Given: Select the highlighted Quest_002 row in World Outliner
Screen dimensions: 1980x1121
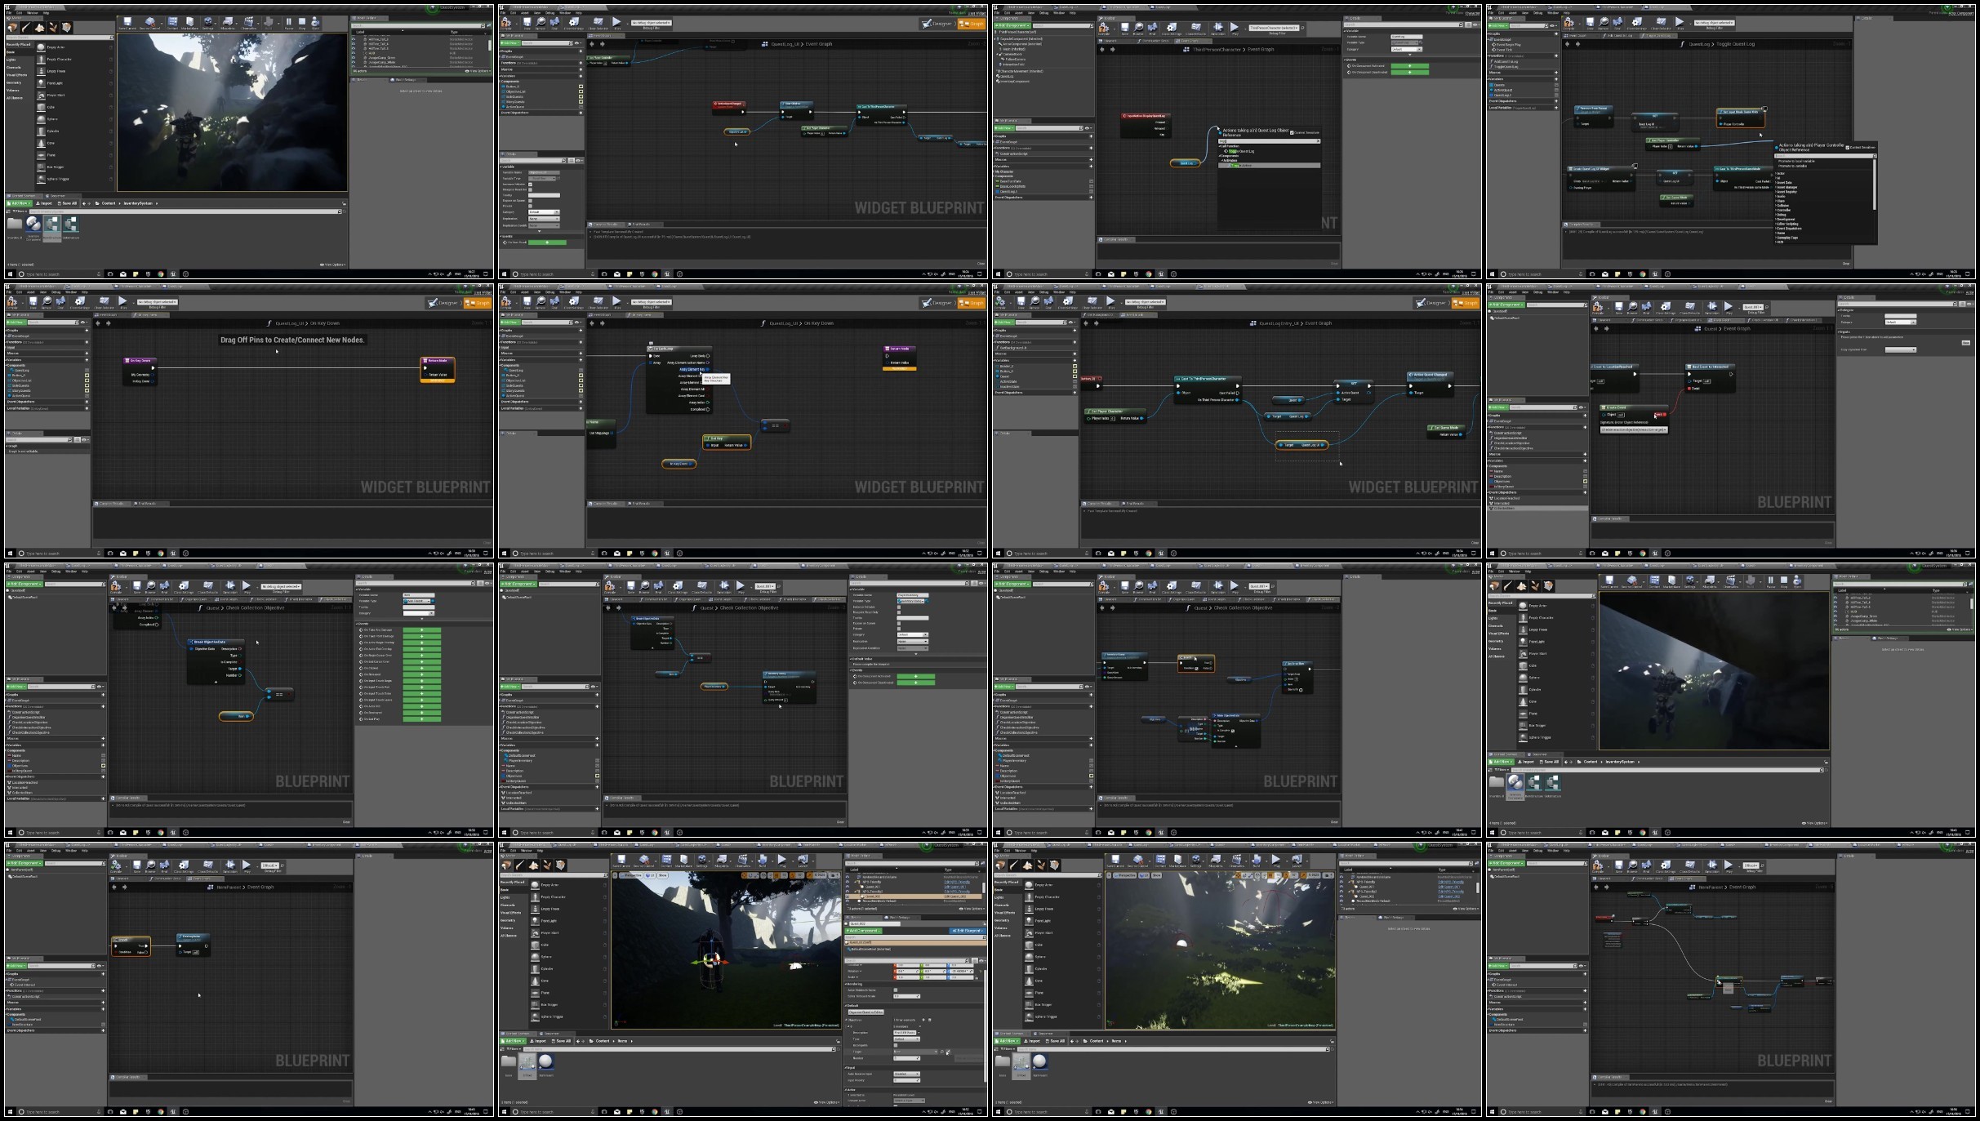Looking at the screenshot, I should [913, 896].
